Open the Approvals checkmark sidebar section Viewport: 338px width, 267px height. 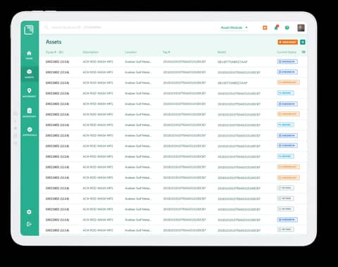tap(30, 132)
